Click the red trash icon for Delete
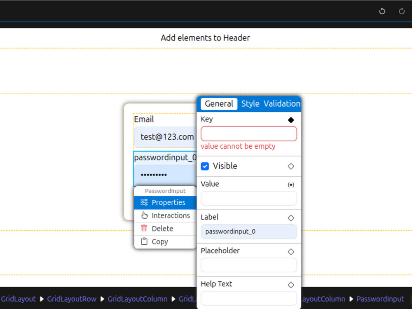412x309 pixels. 144,228
